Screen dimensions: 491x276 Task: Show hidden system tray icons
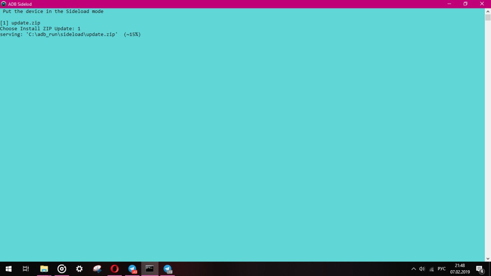414,269
